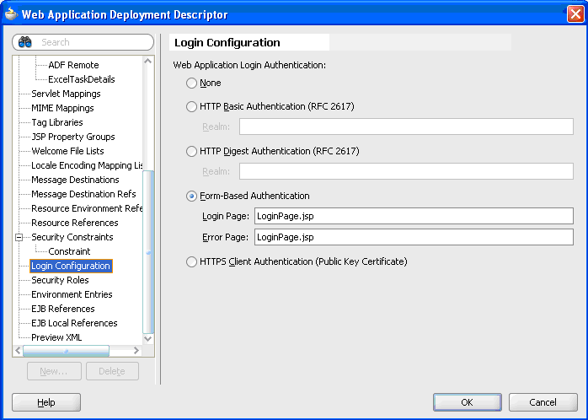Click the dialog title bar application icon
Screen dimensions: 588x420
(11, 13)
